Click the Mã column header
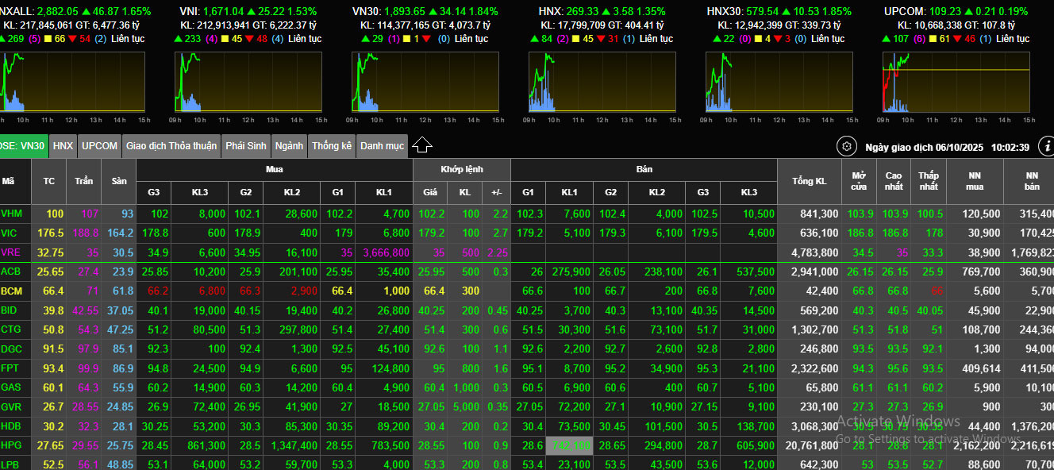This screenshot has height=470, width=1054. point(9,181)
